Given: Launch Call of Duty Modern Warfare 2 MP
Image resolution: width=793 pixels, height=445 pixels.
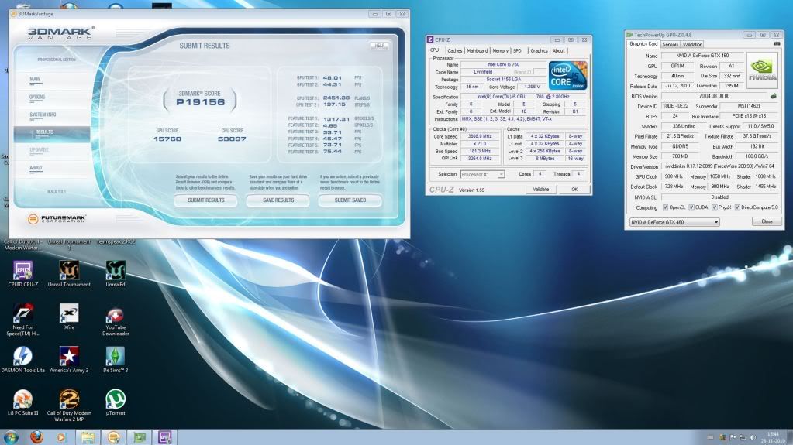Looking at the screenshot, I should pos(69,405).
